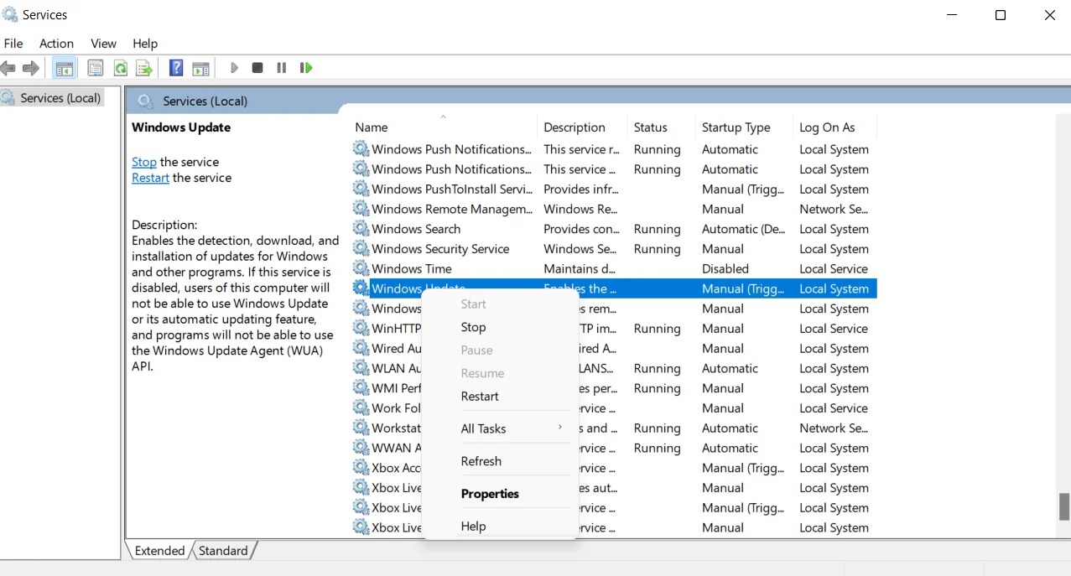Click the green Refresh toolbar icon
The height and width of the screenshot is (576, 1071).
(120, 68)
